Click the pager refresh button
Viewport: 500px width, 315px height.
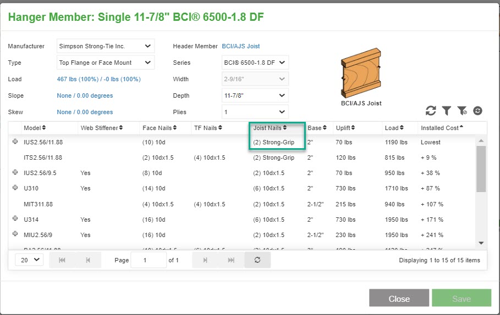pos(257,260)
